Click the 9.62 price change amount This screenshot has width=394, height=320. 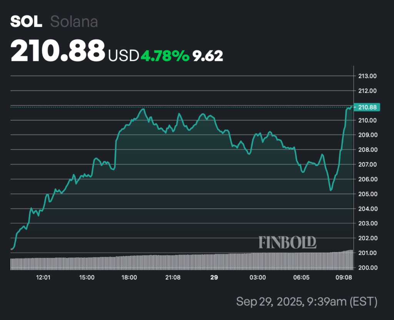[x=208, y=56]
